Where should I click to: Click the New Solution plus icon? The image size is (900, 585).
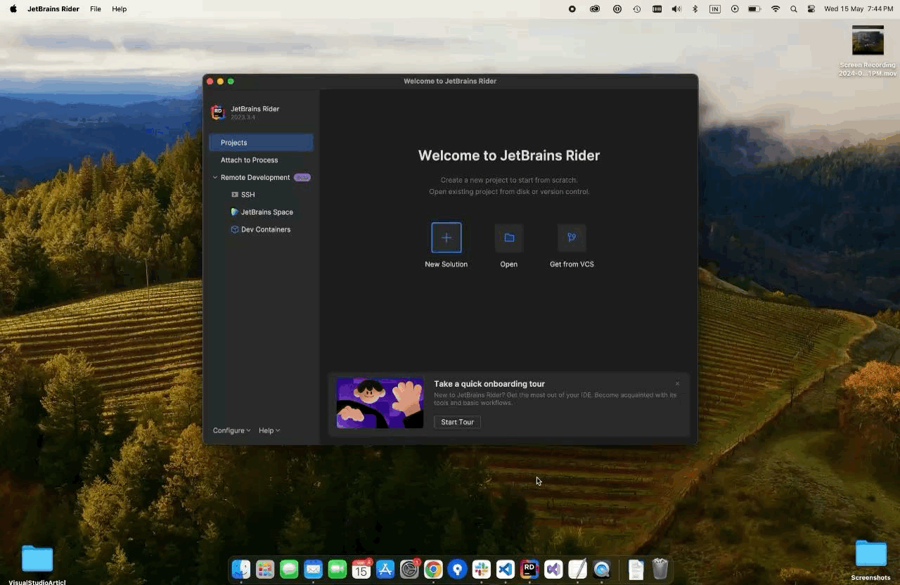[446, 238]
